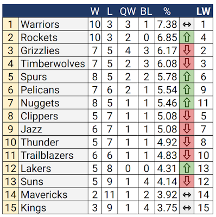The height and width of the screenshot is (217, 216).
Task: Click the red down arrow in Grizzlies row
Action: [187, 50]
